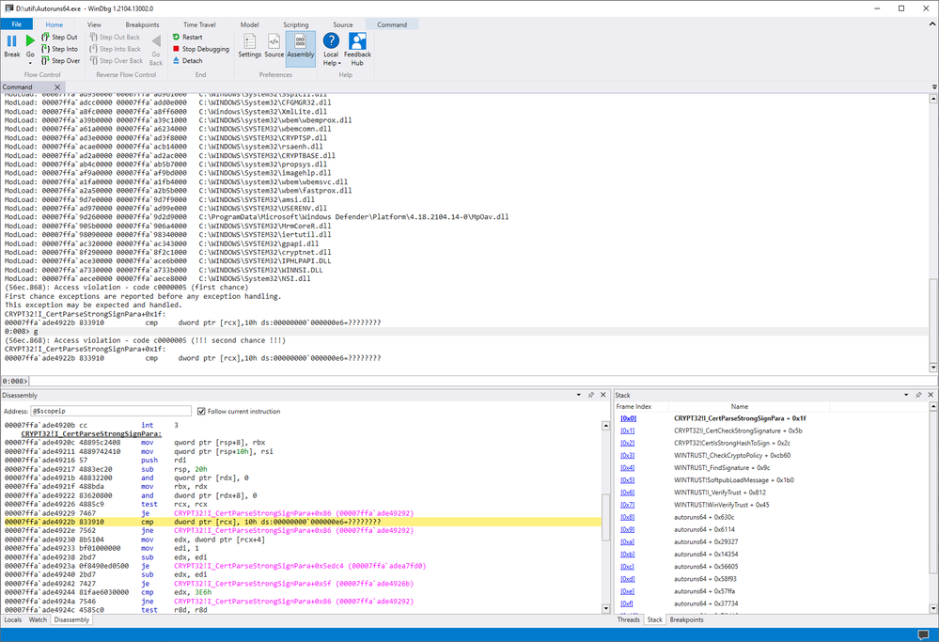The image size is (939, 642).
Task: Click stack frame link [0x0]
Action: (628, 418)
